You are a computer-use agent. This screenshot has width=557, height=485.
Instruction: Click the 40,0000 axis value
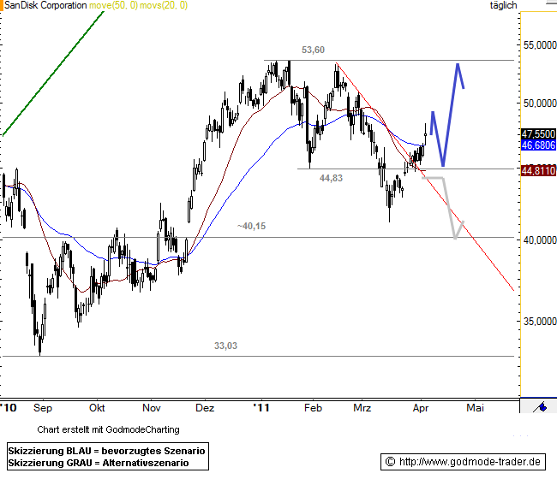[x=540, y=240]
